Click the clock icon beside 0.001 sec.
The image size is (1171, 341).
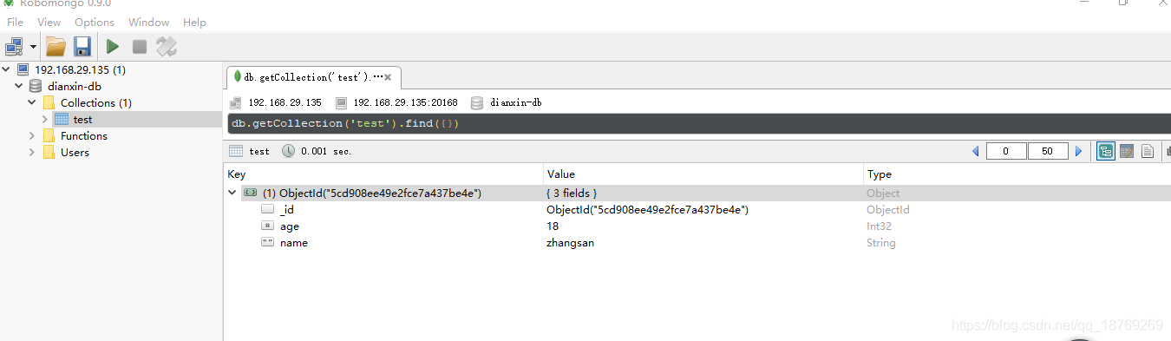click(289, 151)
